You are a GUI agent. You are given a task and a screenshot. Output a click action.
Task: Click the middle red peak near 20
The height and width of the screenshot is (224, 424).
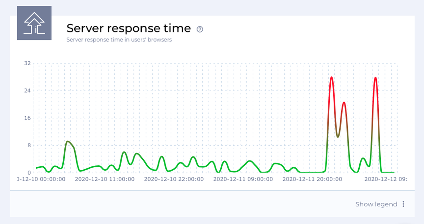pos(344,102)
